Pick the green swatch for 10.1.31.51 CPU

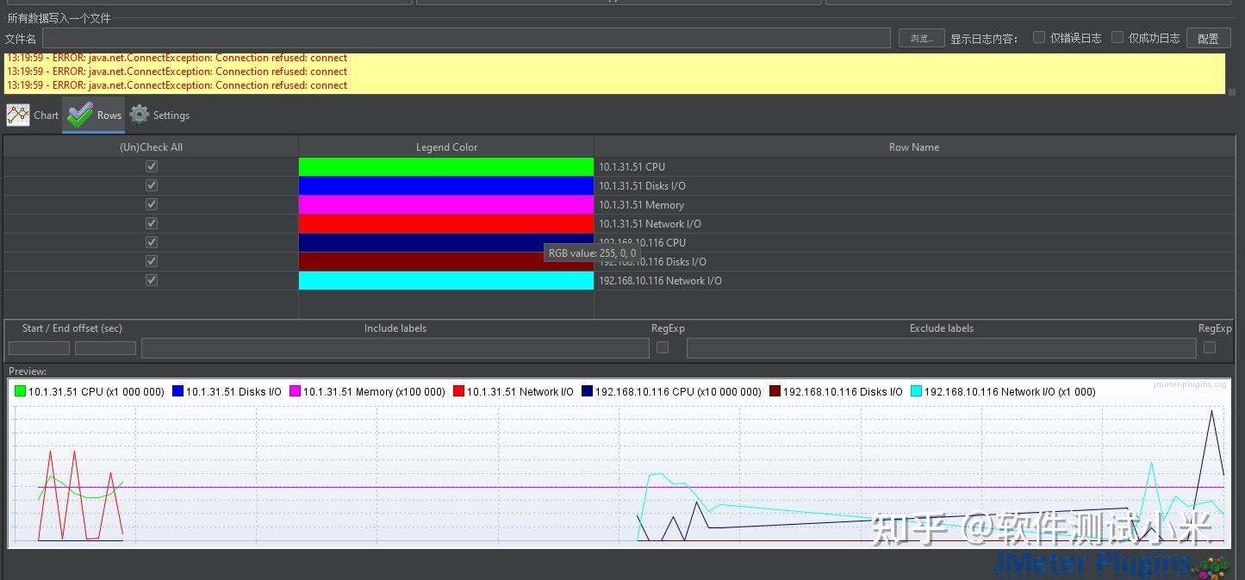pyautogui.click(x=446, y=166)
